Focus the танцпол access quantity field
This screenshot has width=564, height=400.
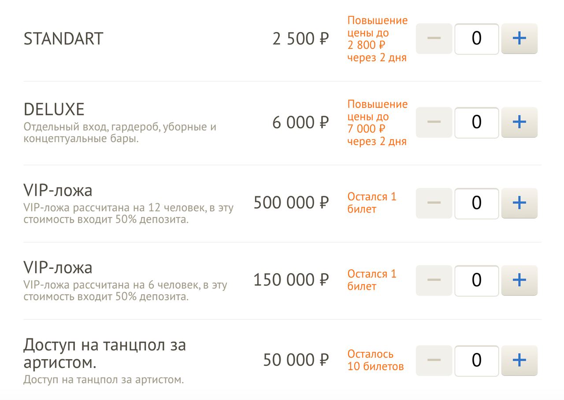click(x=477, y=361)
